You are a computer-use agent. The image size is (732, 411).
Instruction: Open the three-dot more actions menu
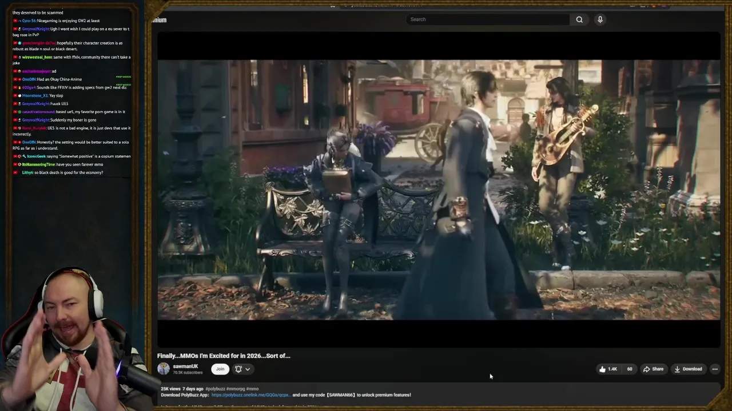pos(715,369)
